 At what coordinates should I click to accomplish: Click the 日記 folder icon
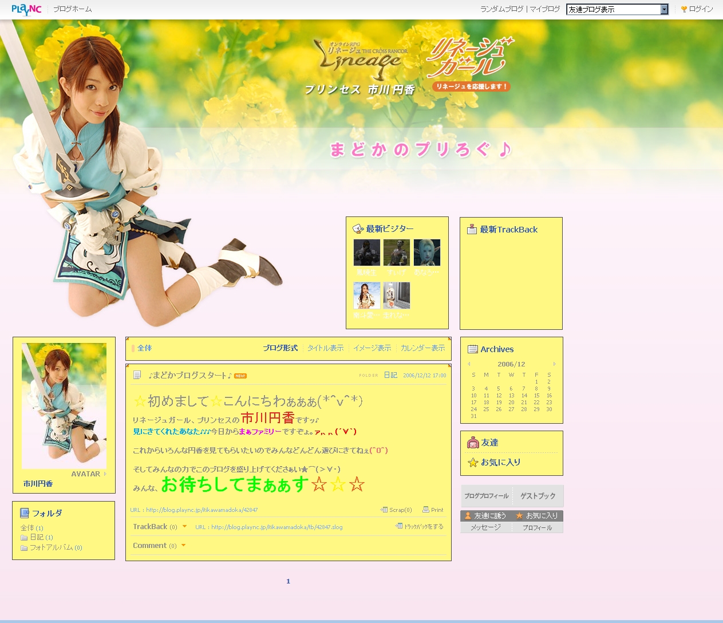point(24,538)
